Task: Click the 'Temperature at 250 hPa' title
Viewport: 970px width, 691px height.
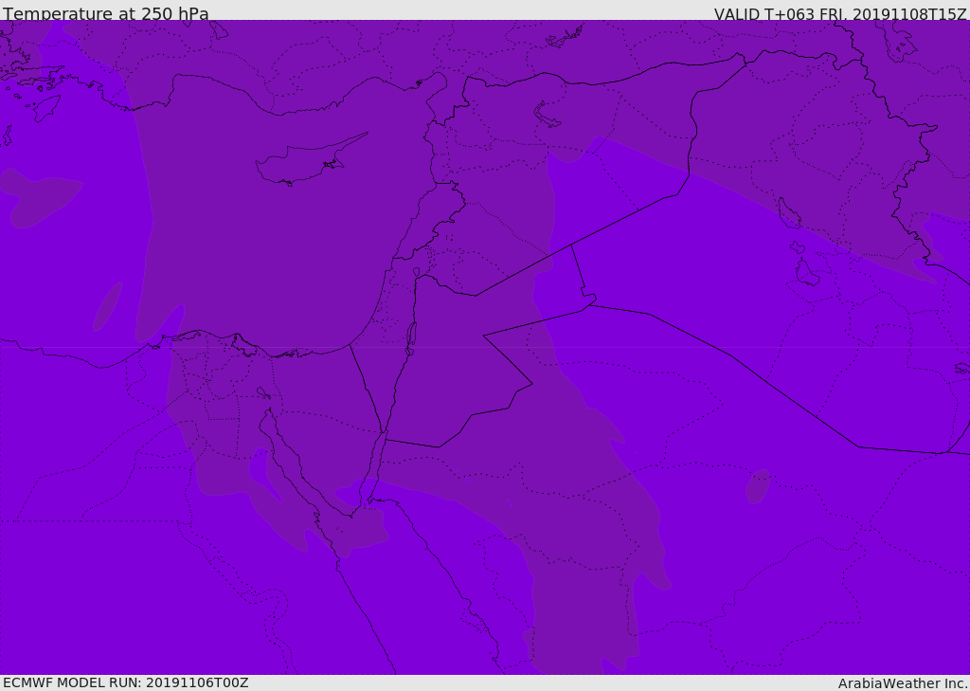Action: coord(106,13)
